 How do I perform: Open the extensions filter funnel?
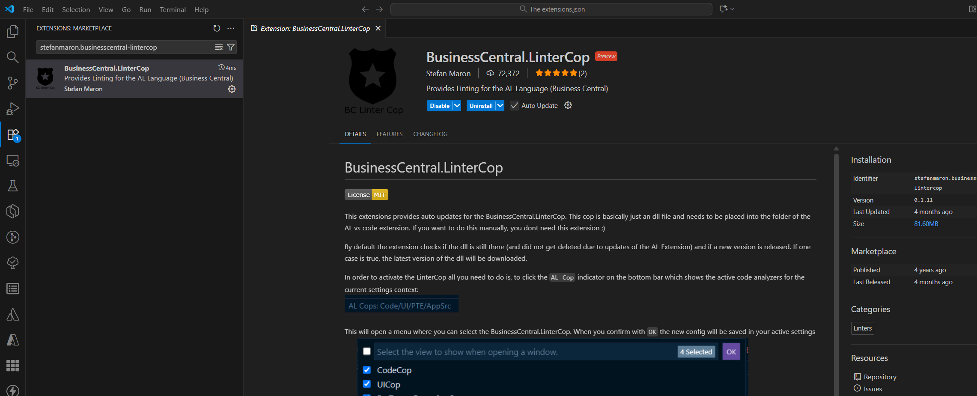tap(231, 47)
